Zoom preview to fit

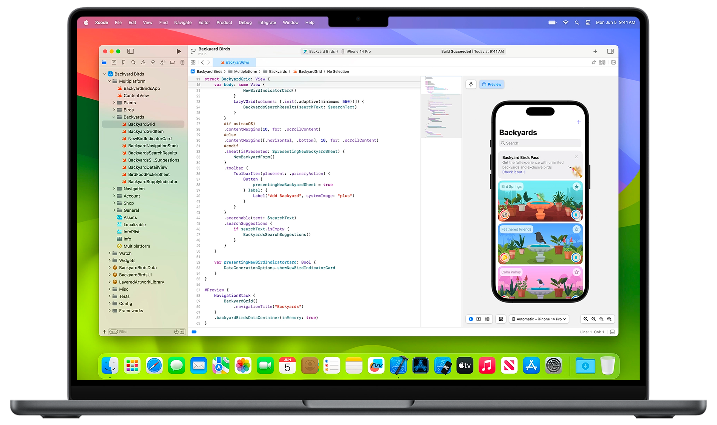[x=601, y=319]
